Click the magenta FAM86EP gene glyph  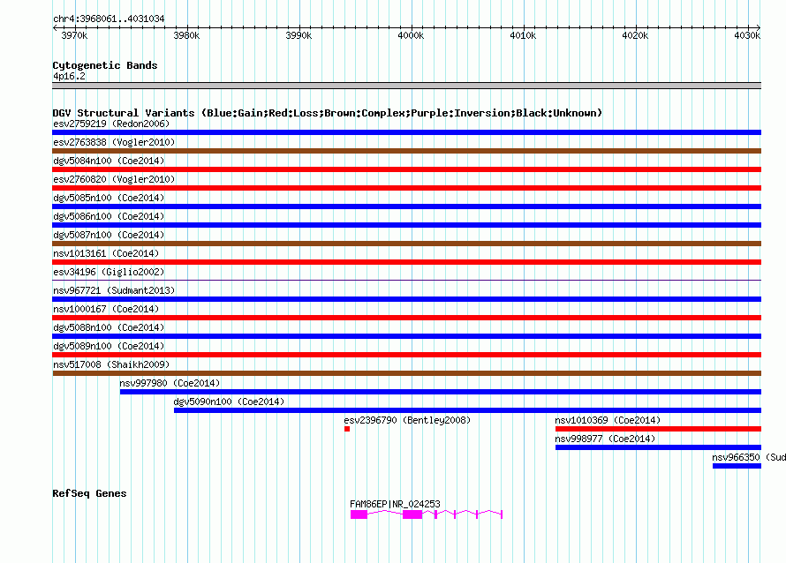point(412,514)
